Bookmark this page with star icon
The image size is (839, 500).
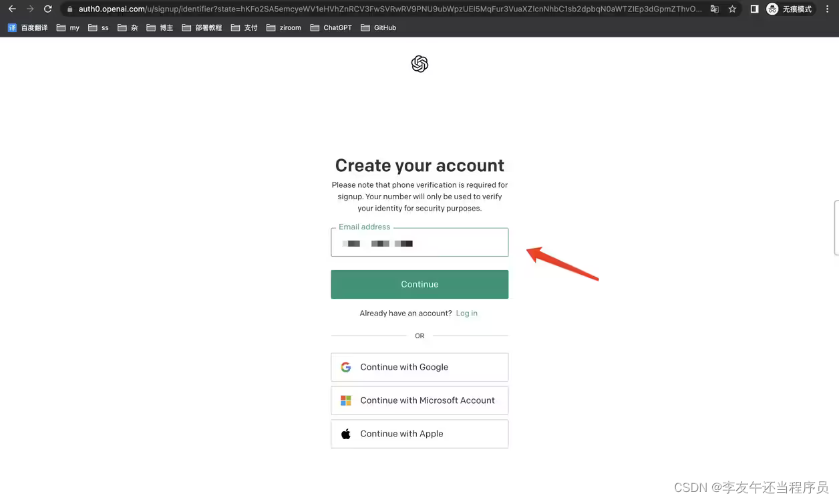click(732, 9)
